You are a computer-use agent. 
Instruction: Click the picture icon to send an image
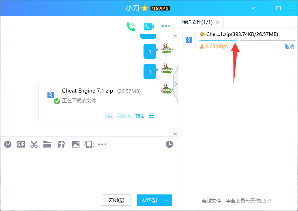pyautogui.click(x=75, y=144)
